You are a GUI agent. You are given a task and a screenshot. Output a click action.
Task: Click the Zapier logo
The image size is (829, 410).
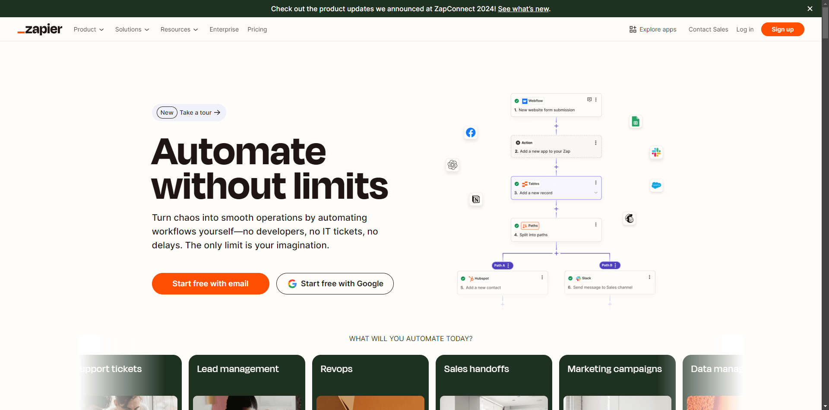point(40,29)
